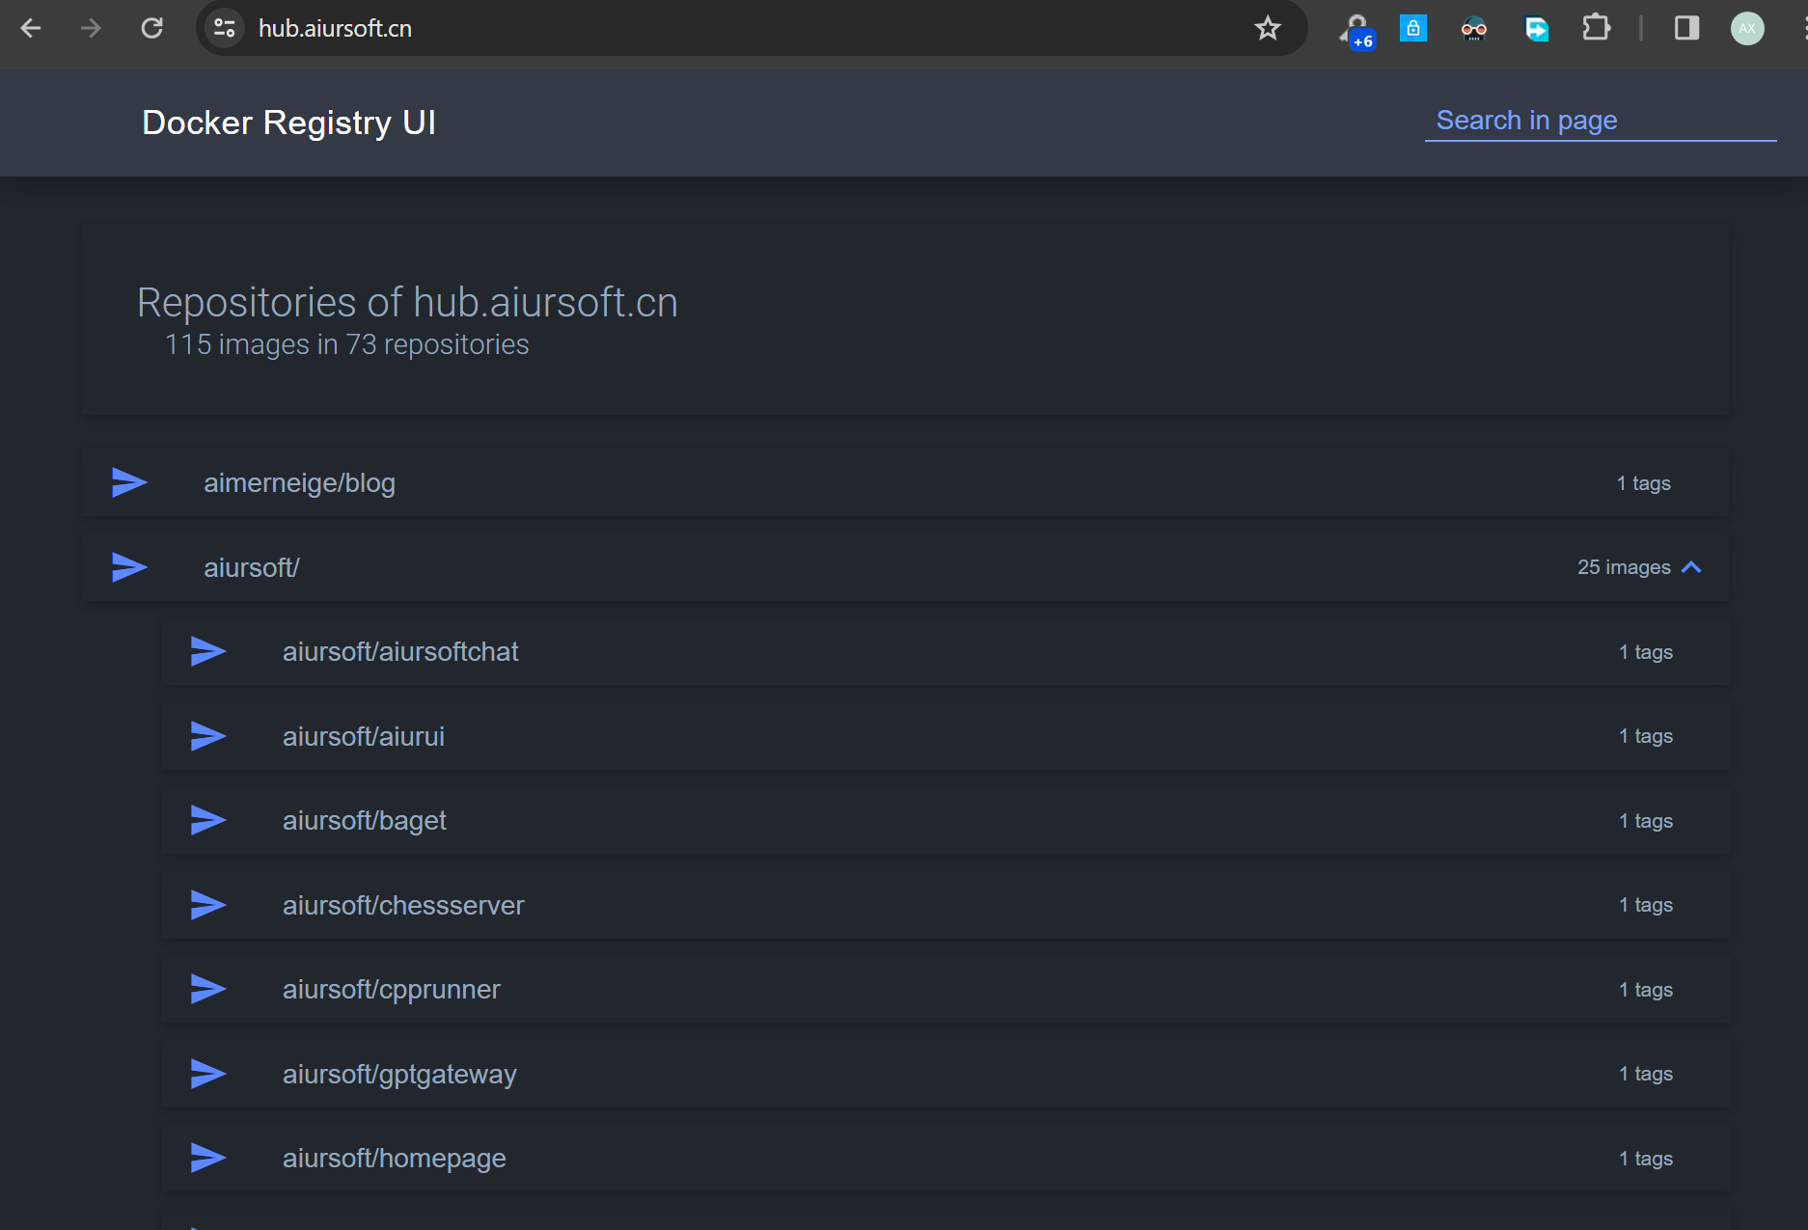Open the aiursoft/aiurui repository
This screenshot has width=1808, height=1230.
pos(363,737)
